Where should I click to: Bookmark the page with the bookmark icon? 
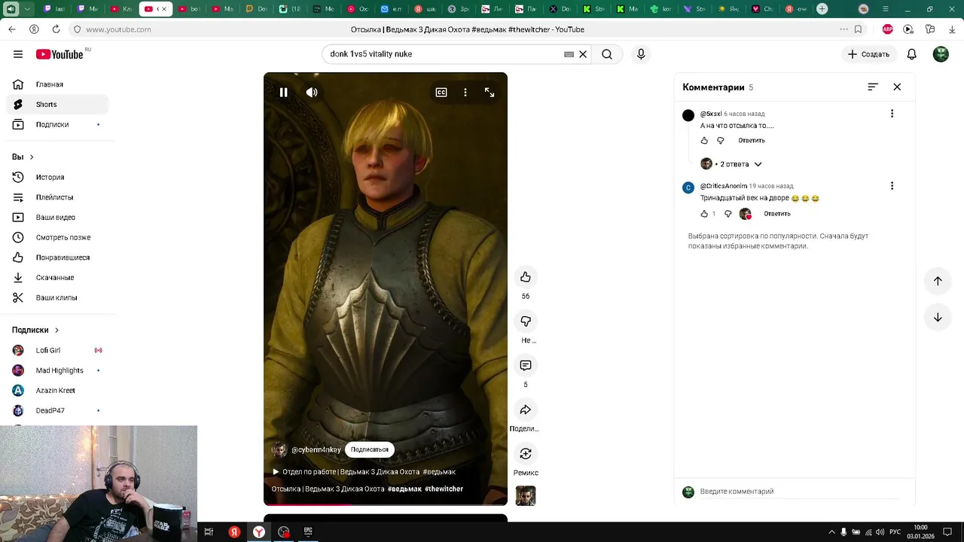858,29
